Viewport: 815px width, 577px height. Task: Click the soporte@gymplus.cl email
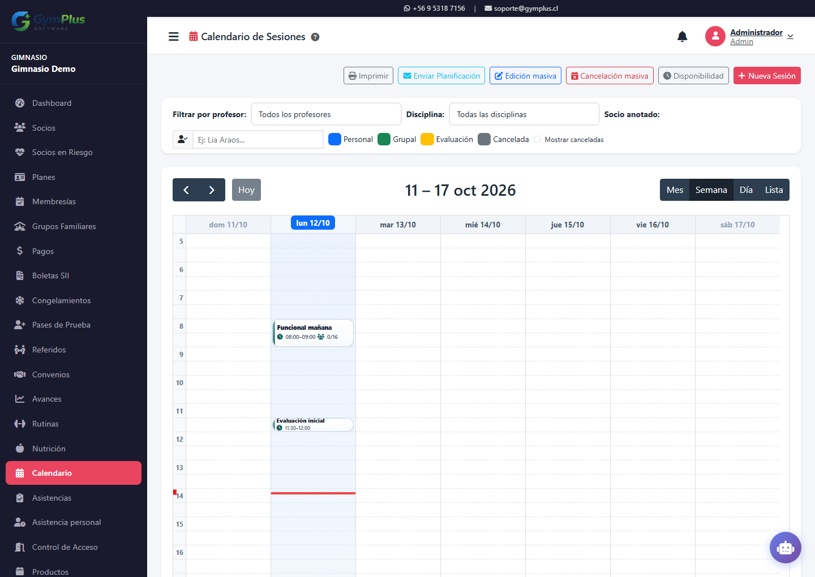pyautogui.click(x=521, y=8)
